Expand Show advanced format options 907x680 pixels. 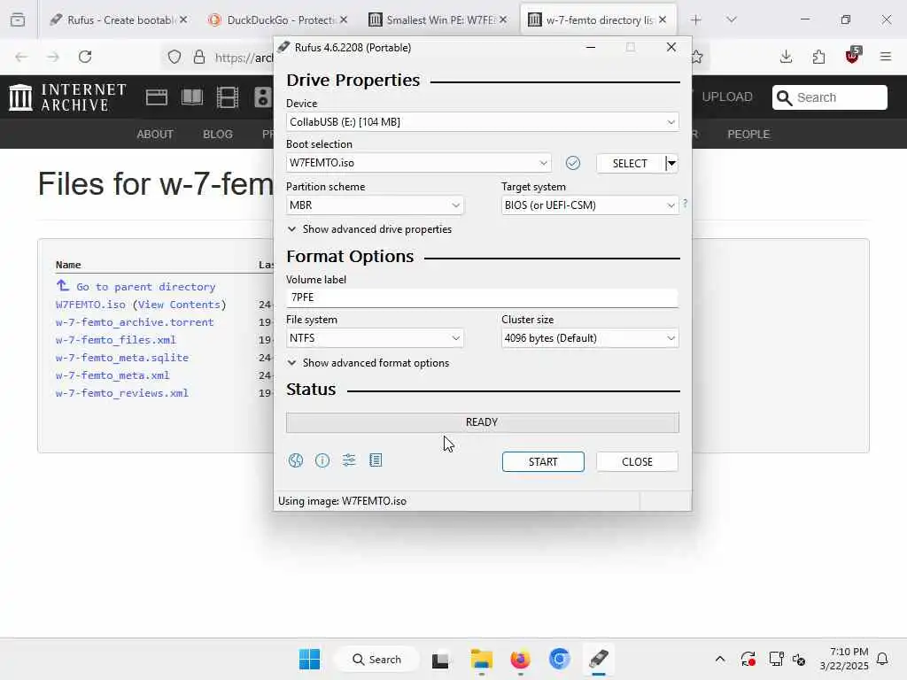pos(368,363)
